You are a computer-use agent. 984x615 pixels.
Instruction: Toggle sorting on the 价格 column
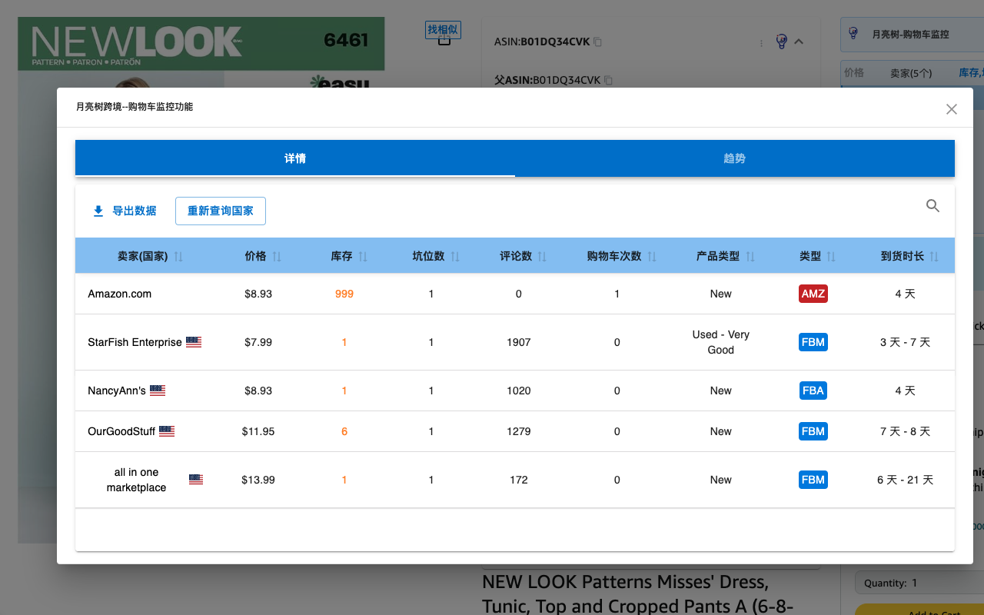277,256
